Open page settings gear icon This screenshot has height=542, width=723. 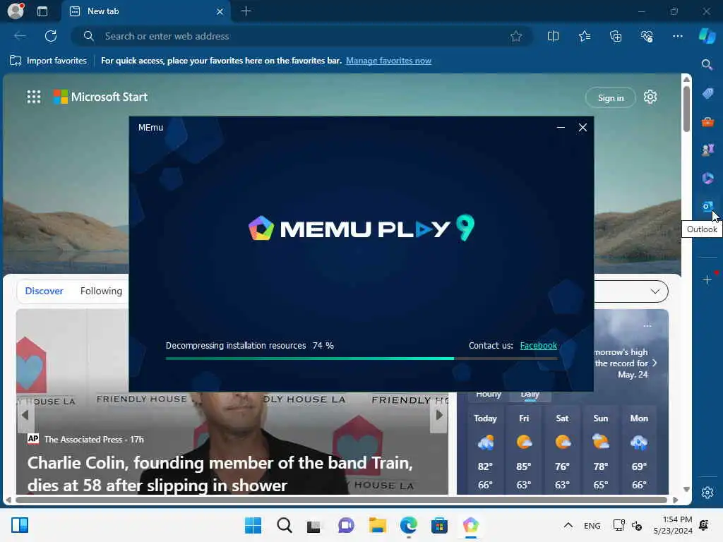[650, 97]
